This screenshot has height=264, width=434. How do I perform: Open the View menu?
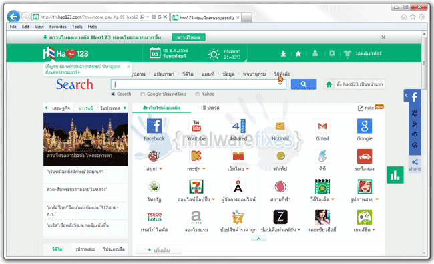pos(39,27)
